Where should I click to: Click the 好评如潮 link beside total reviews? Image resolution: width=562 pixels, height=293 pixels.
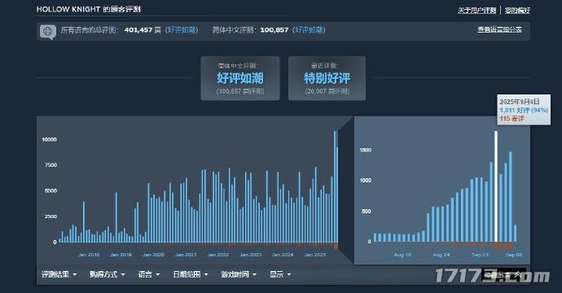click(182, 30)
